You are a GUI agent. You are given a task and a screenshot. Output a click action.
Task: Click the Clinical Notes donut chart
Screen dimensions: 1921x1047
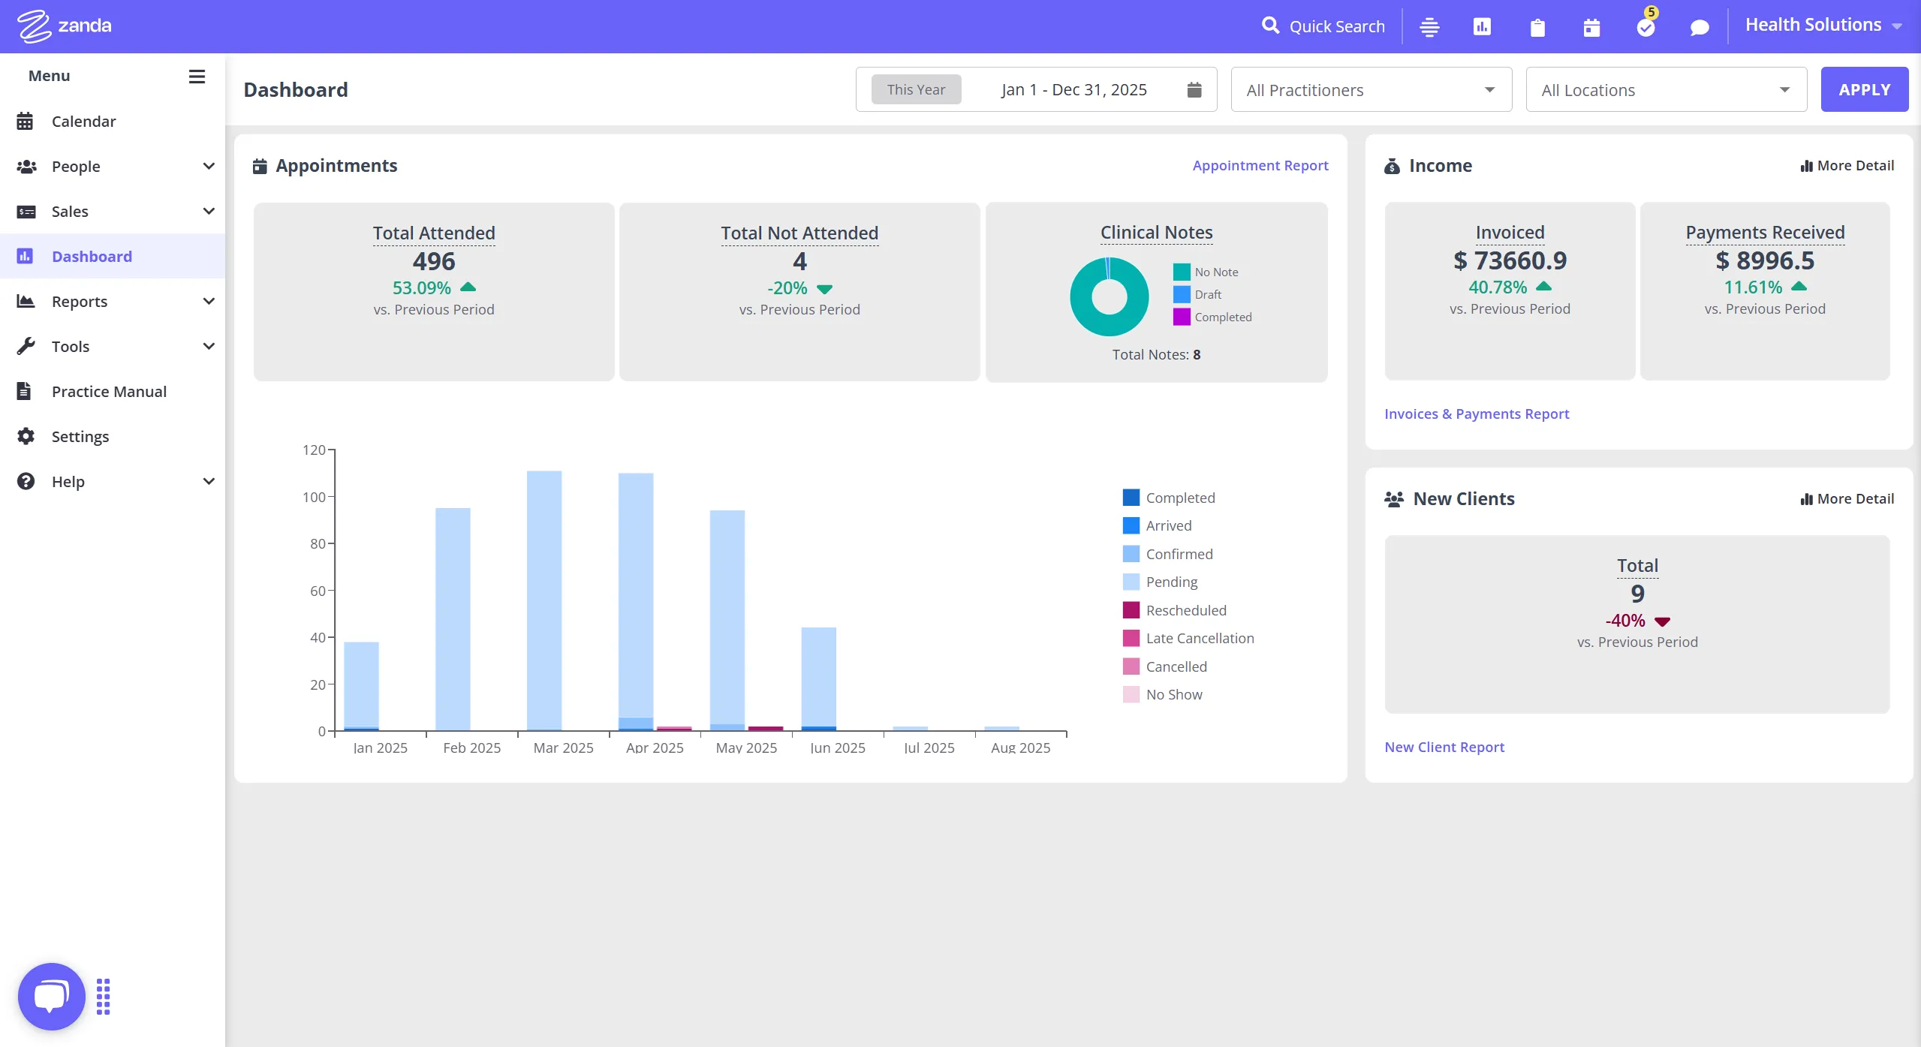(x=1109, y=296)
